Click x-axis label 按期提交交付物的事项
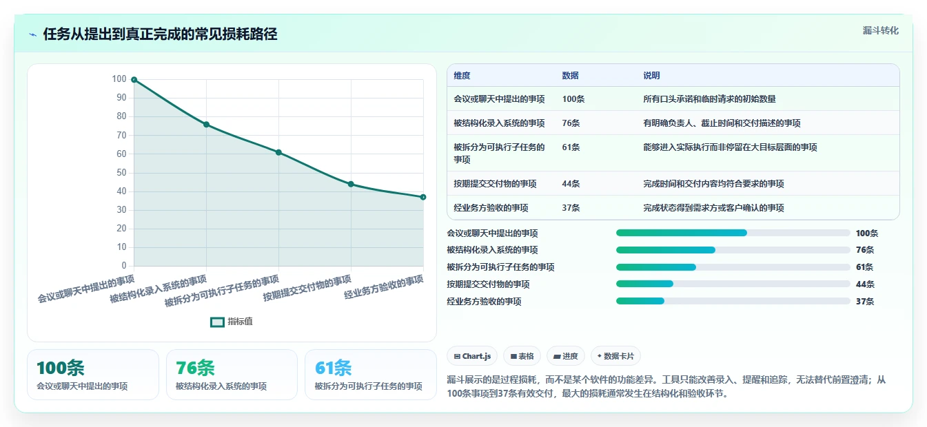927x427 pixels. pyautogui.click(x=308, y=289)
